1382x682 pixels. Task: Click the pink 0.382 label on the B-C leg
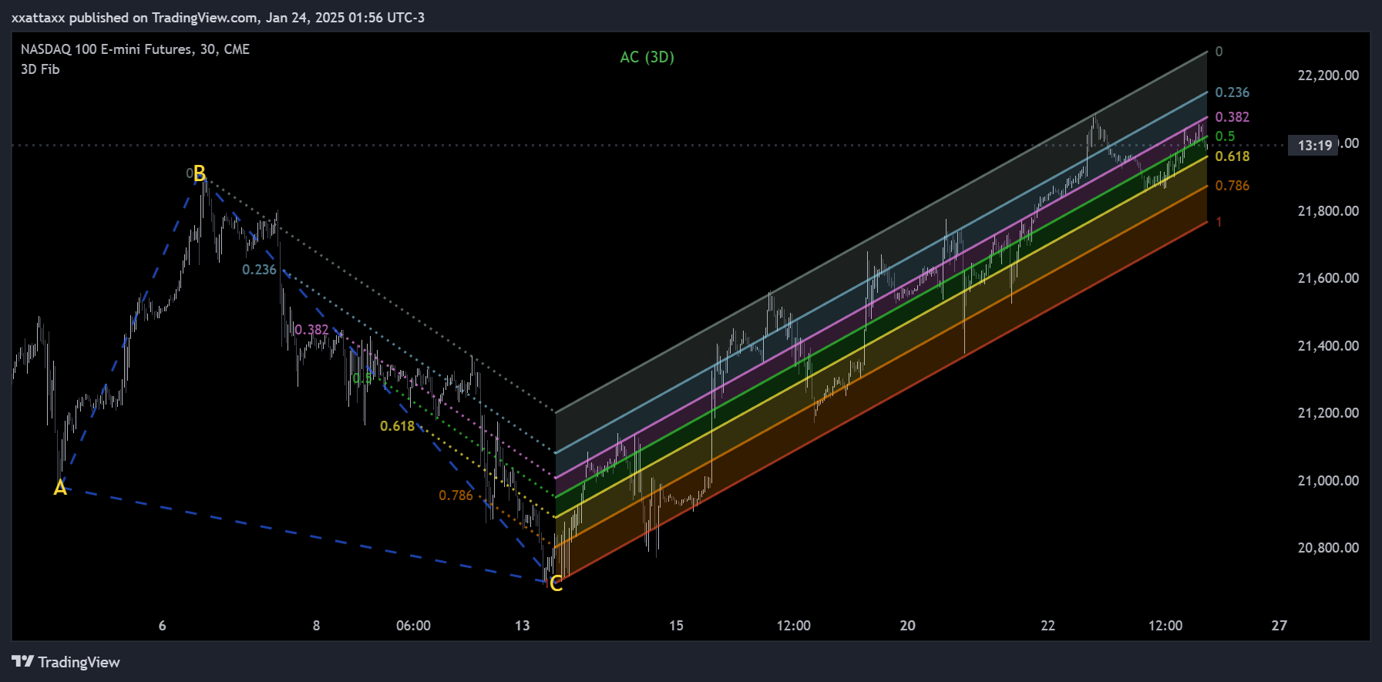click(311, 330)
